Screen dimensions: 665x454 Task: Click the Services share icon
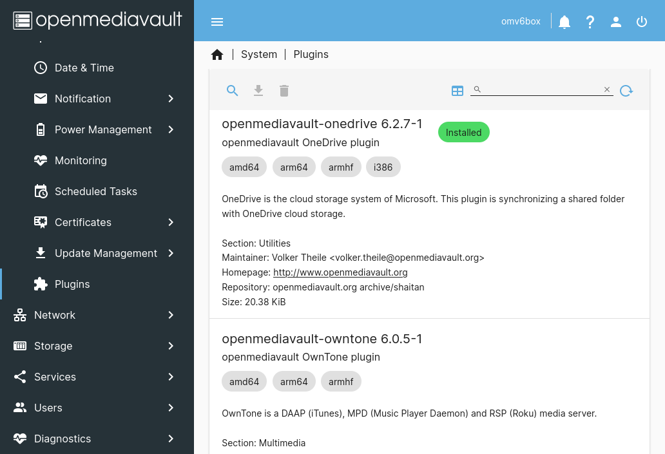(20, 377)
